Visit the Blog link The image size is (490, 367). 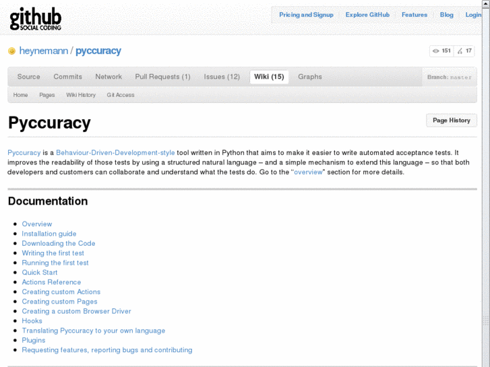447,15
